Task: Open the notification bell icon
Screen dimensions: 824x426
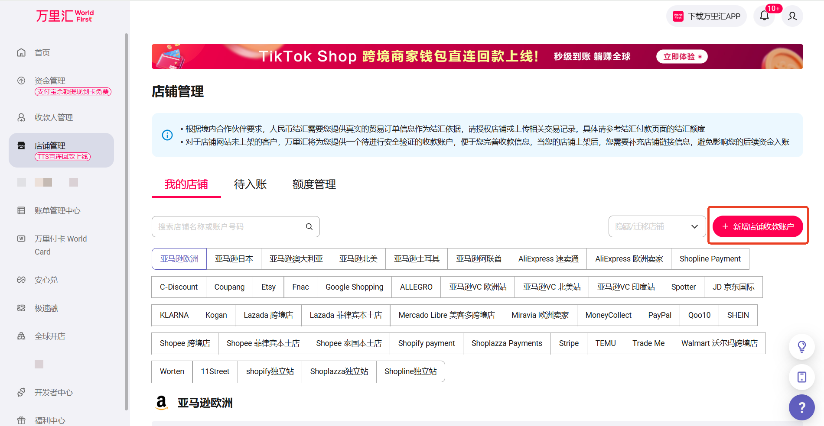Action: click(764, 16)
